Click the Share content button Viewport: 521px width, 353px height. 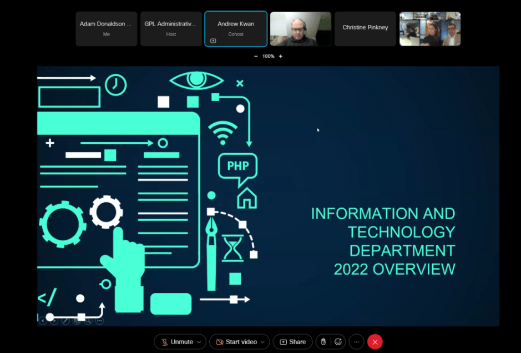pyautogui.click(x=292, y=342)
